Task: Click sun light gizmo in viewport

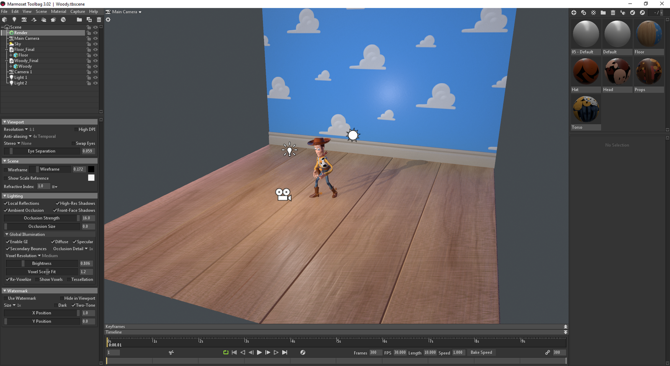Action: click(353, 135)
